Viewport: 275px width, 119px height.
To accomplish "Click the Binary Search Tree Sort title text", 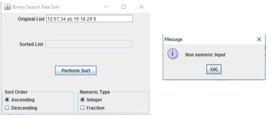I will point(36,7).
